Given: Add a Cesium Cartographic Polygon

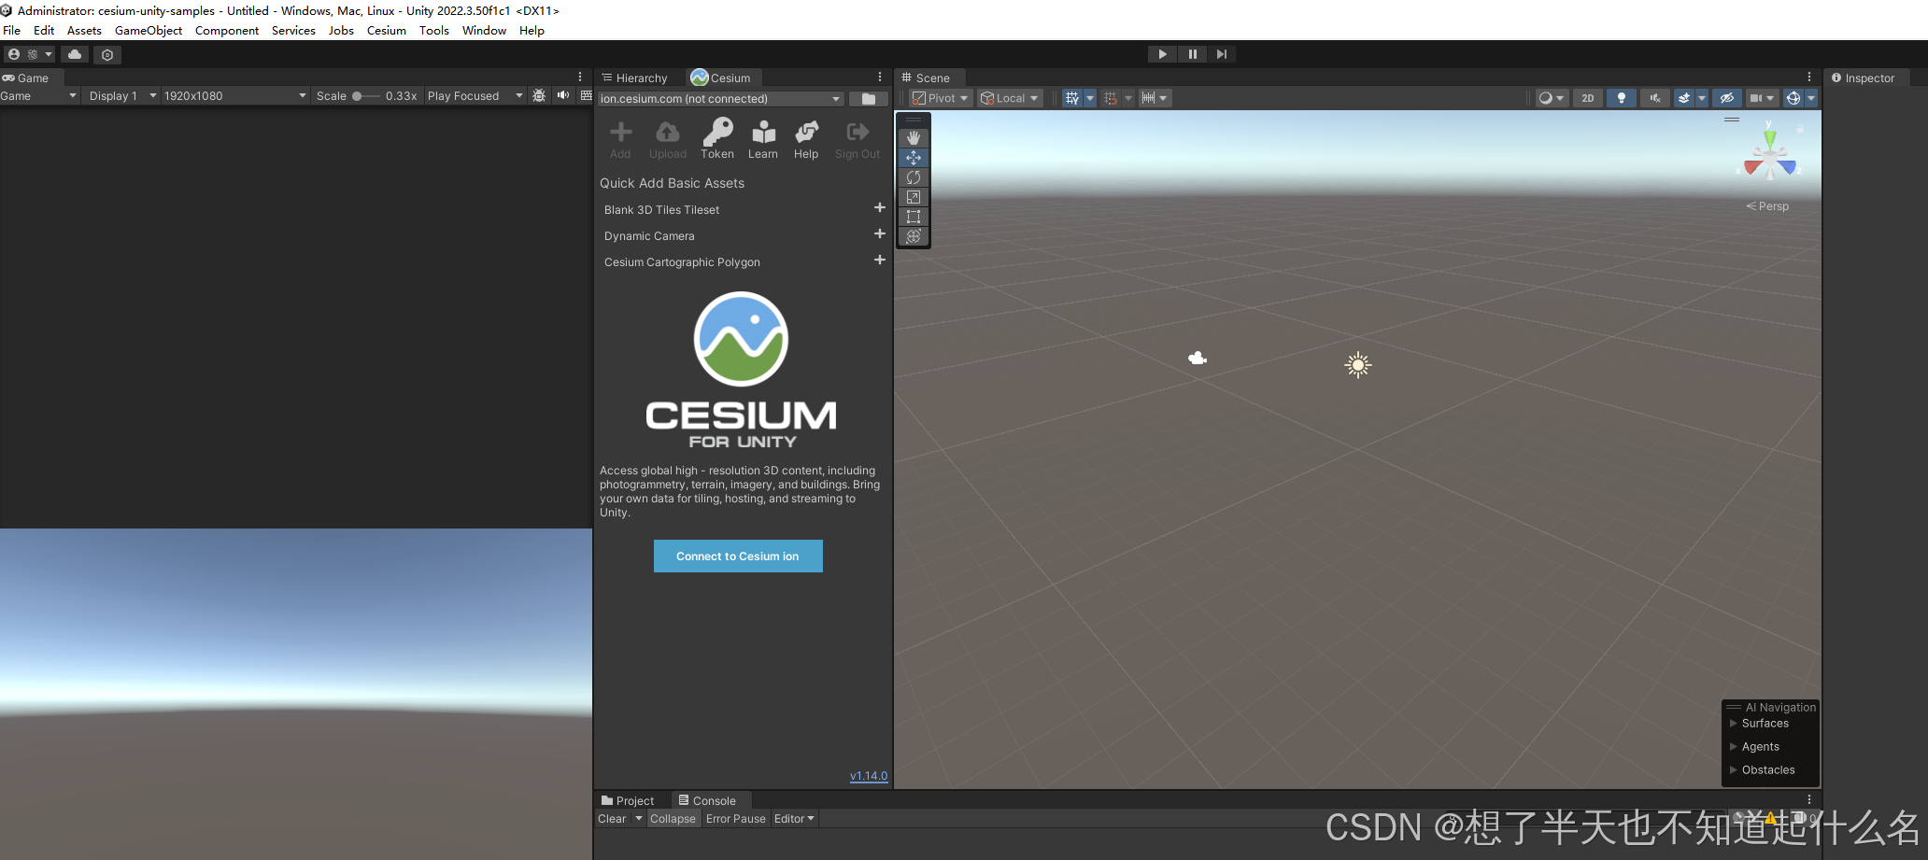Looking at the screenshot, I should [x=879, y=261].
